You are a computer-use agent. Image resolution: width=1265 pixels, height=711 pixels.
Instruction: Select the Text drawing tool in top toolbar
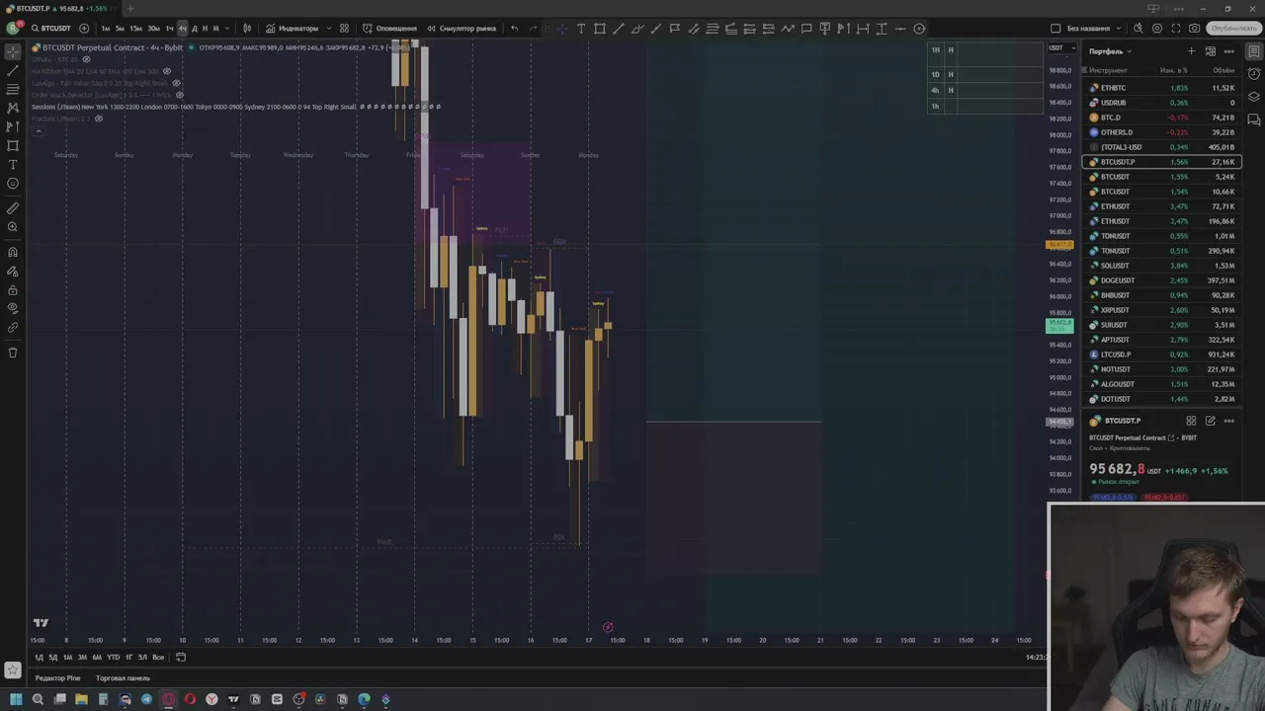point(581,29)
